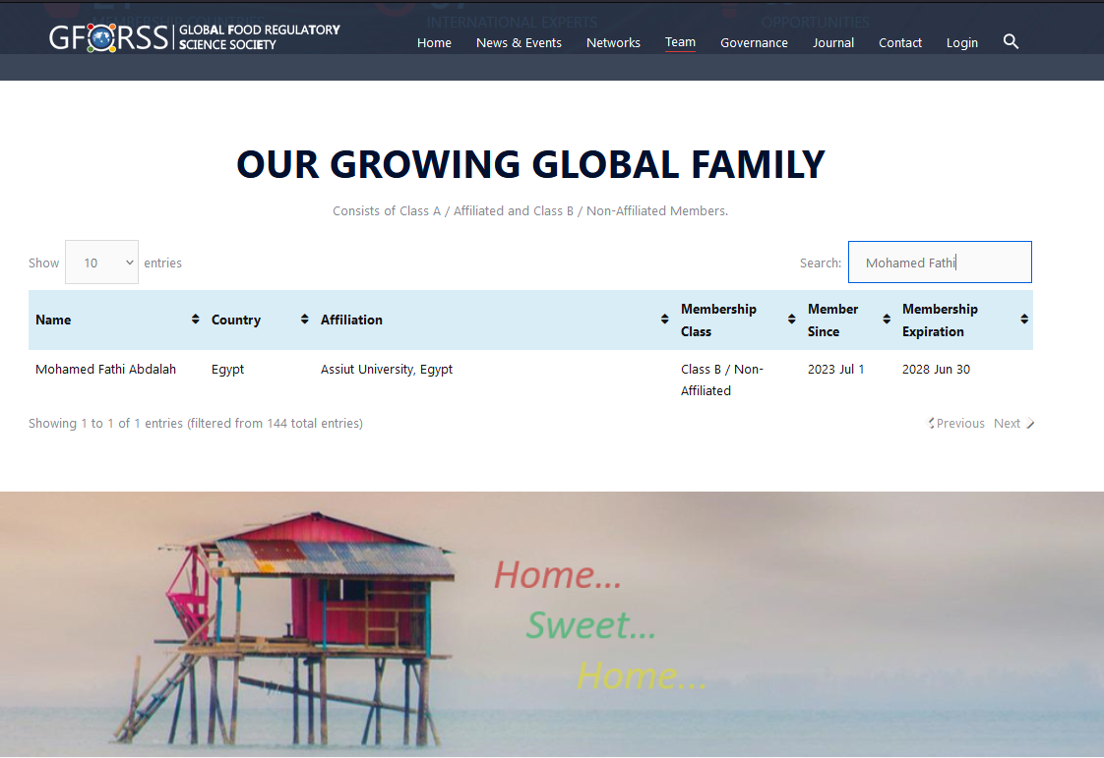Image resolution: width=1104 pixels, height=758 pixels.
Task: Click the GFoRSS logo
Action: pos(194,38)
